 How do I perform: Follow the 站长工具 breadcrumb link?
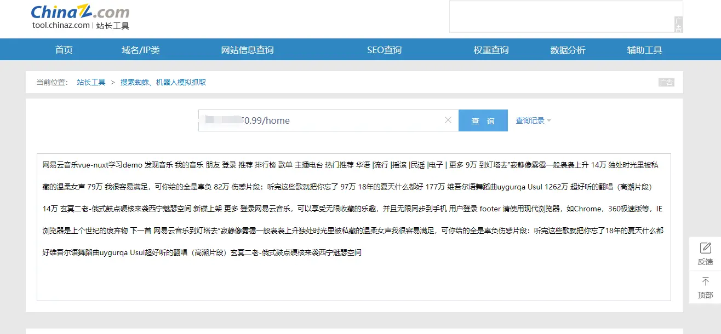[91, 82]
